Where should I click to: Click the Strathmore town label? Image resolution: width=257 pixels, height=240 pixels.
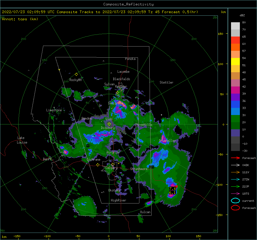[139, 169]
